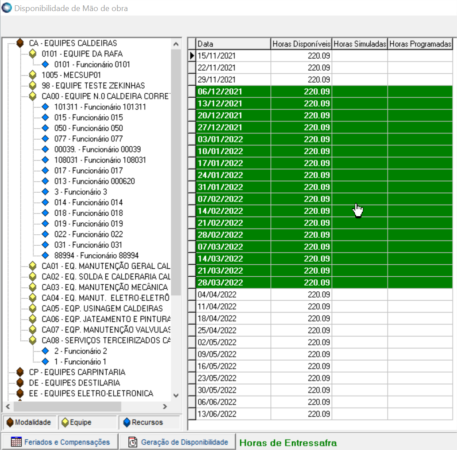Click yellow diamond icon of CA08 - SERVIÇOS TERCEIRIZADOS
This screenshot has width=457, height=450.
click(x=33, y=340)
